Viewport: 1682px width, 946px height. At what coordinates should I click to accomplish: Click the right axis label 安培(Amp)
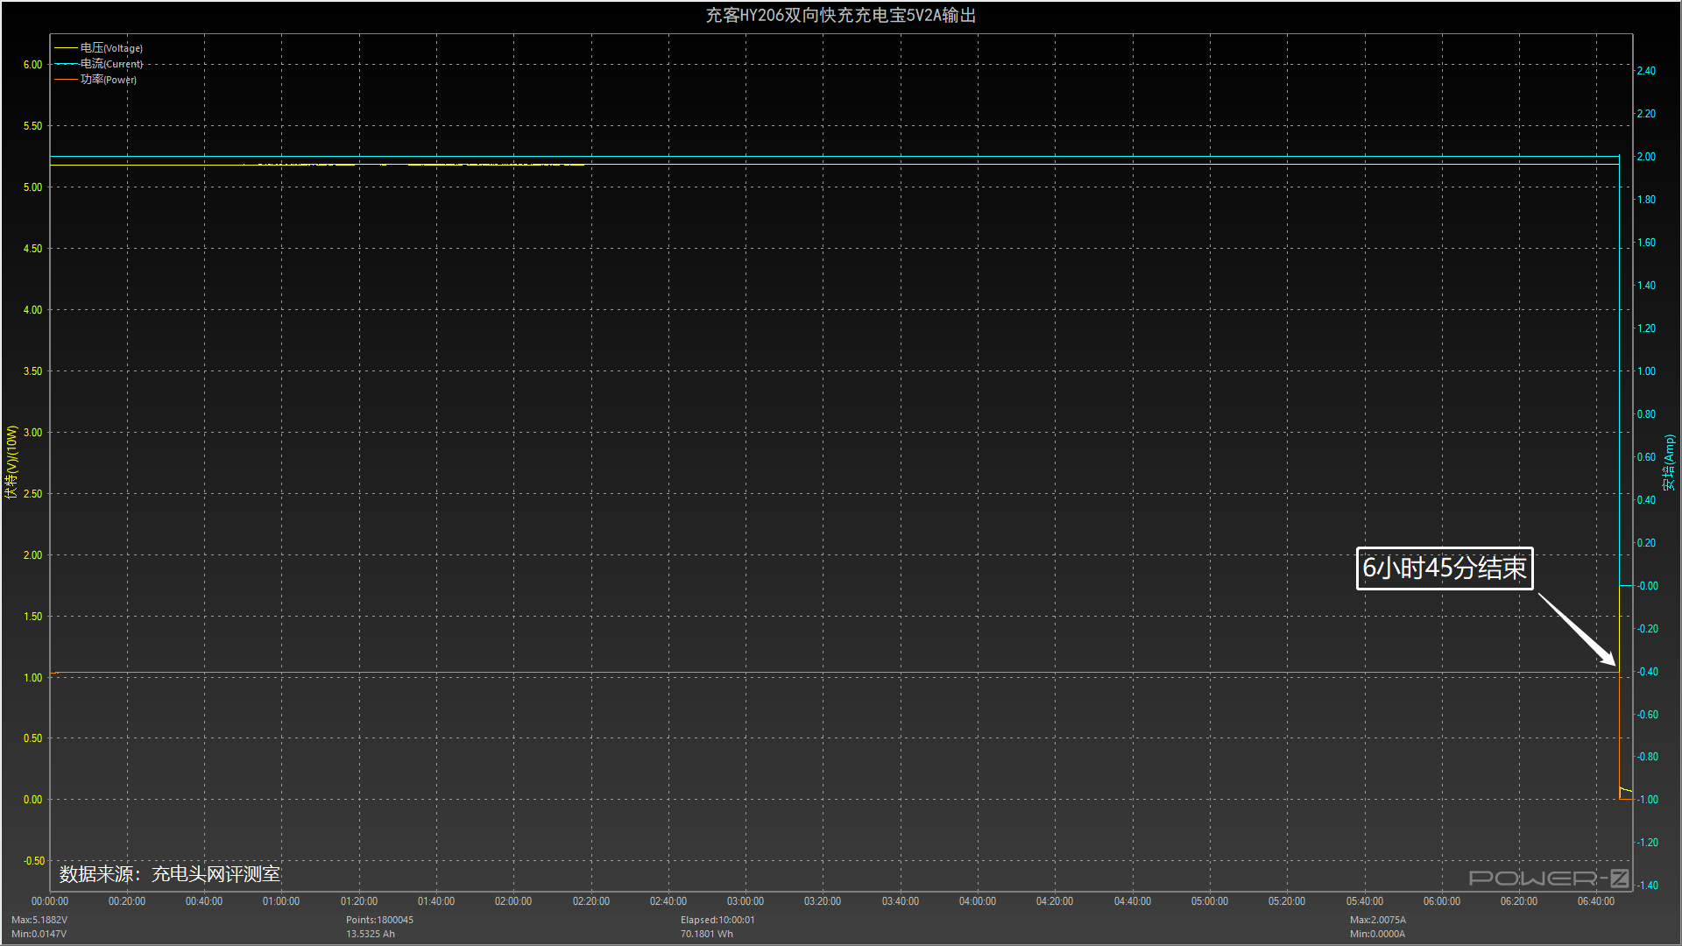[1669, 462]
